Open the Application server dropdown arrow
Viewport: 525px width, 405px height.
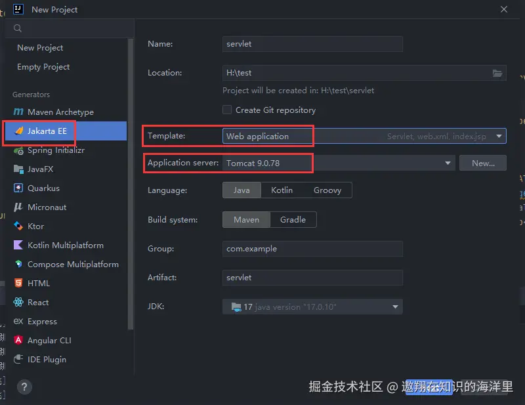click(x=448, y=163)
